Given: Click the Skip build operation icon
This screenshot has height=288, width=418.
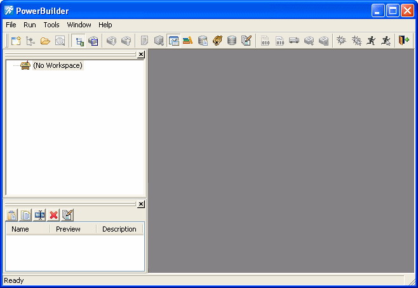Looking at the screenshot, I should tap(309, 41).
